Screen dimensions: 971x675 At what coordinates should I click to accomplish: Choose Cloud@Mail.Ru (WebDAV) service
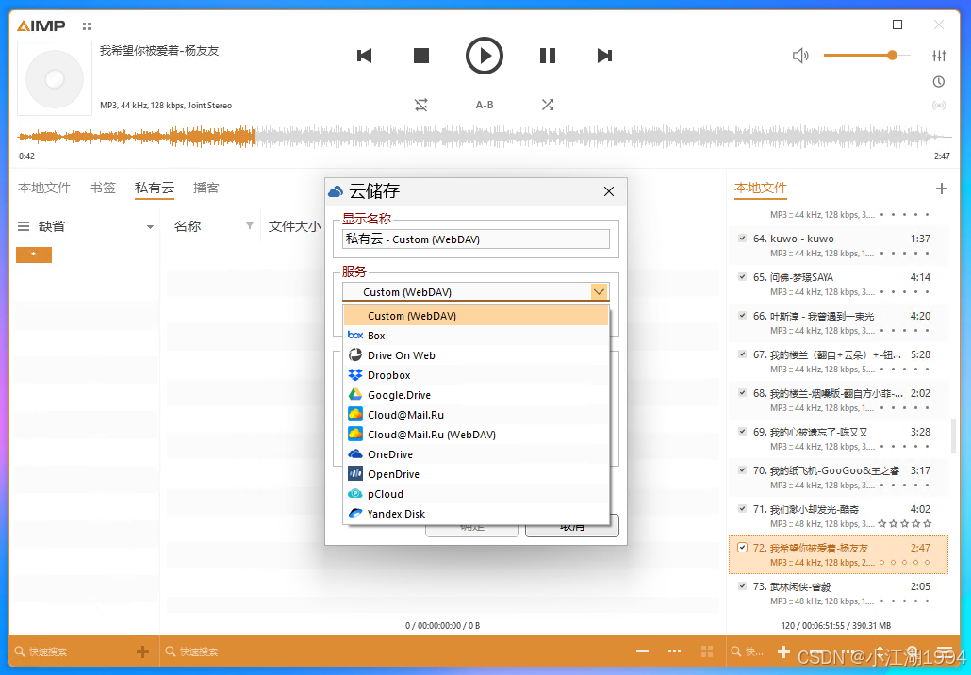[475, 435]
